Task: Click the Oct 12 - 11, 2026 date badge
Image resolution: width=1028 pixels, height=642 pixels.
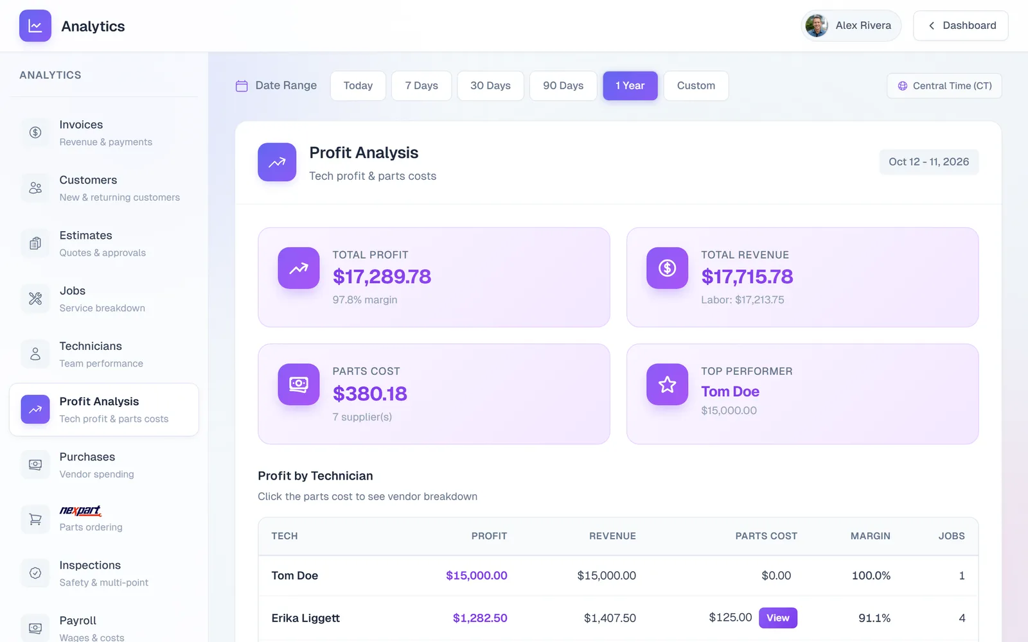Action: 929,162
